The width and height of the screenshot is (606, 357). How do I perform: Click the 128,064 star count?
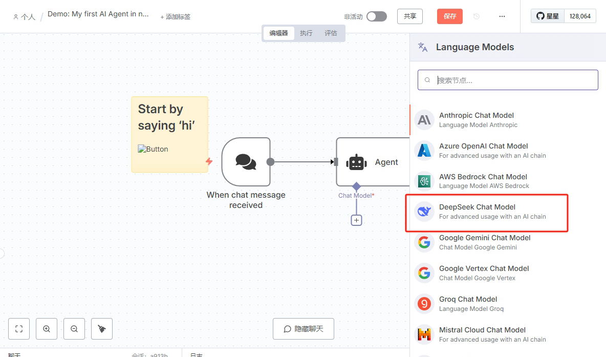click(x=580, y=16)
